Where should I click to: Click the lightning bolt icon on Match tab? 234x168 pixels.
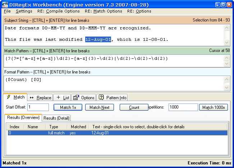click(9, 97)
